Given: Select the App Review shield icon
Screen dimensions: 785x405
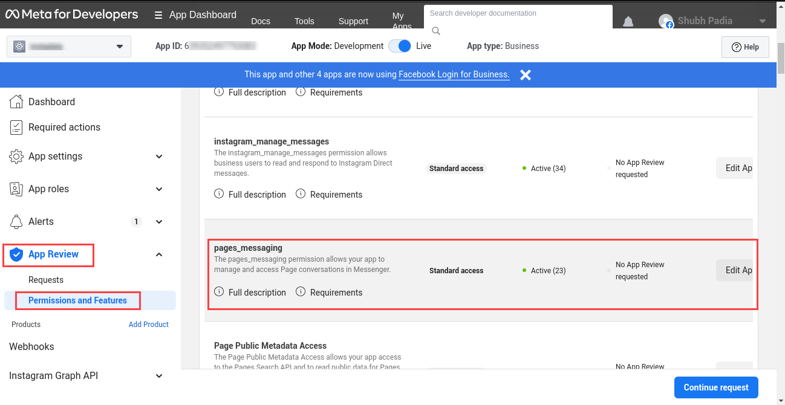Looking at the screenshot, I should tap(16, 254).
